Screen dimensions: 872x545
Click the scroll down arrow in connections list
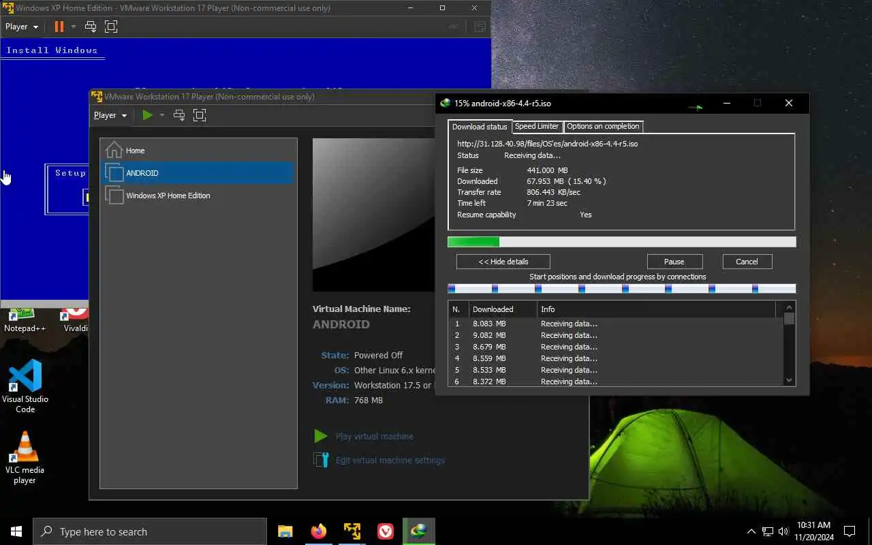click(790, 380)
